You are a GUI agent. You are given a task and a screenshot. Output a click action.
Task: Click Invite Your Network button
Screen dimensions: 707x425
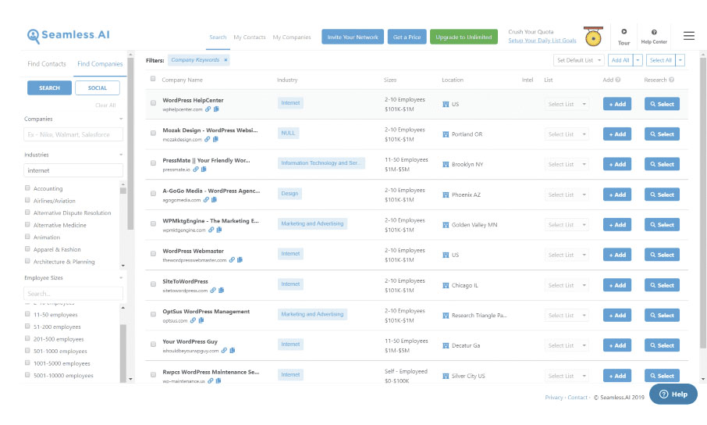coord(353,37)
